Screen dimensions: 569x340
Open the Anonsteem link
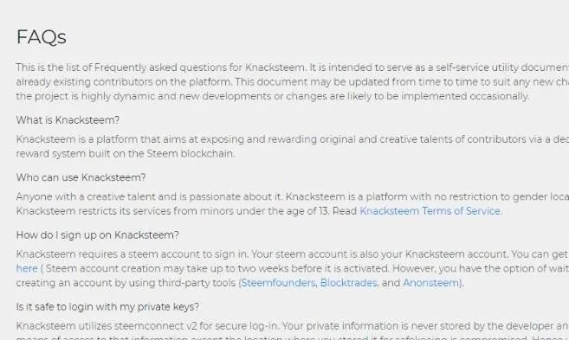pos(430,283)
